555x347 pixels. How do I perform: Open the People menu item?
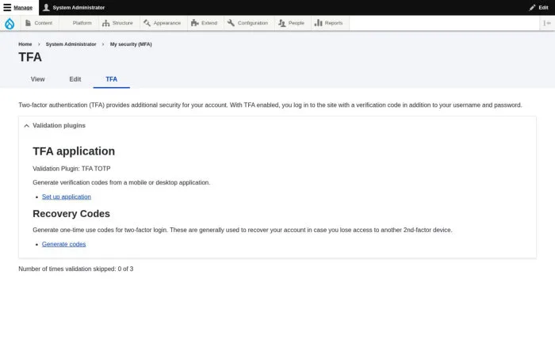[297, 23]
